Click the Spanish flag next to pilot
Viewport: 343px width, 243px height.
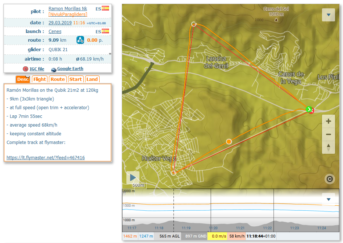(105, 8)
